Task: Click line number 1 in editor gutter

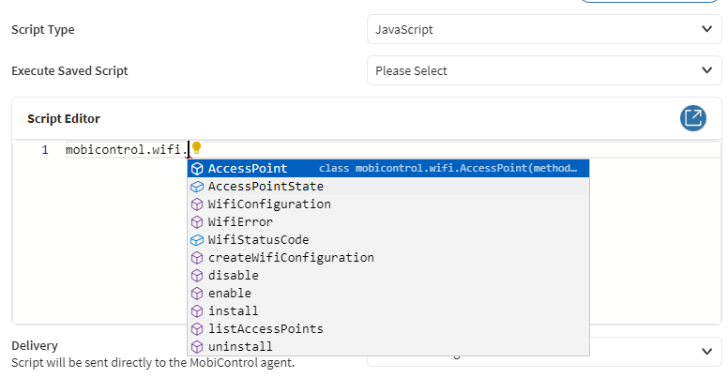Action: pyautogui.click(x=44, y=150)
